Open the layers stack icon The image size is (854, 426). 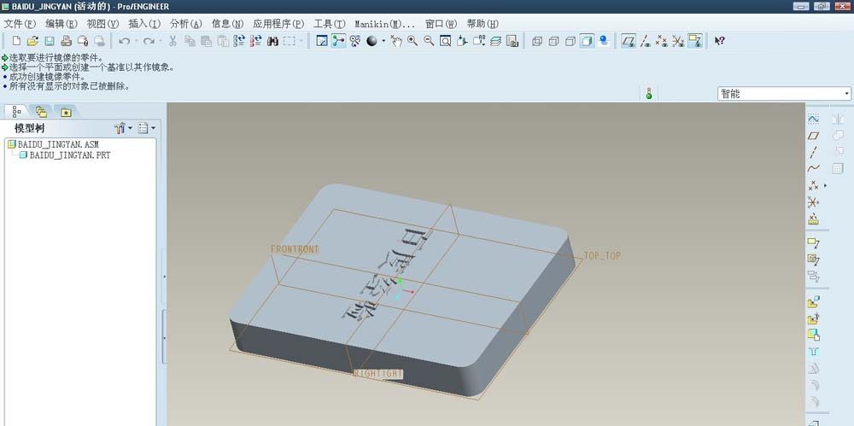495,41
